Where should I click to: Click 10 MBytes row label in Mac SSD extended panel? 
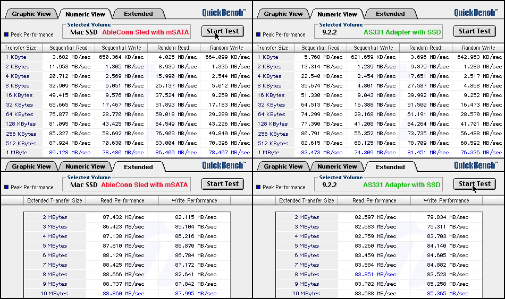(54, 294)
